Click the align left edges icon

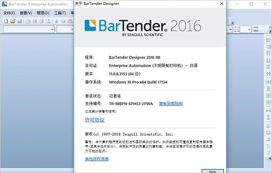[268, 40]
